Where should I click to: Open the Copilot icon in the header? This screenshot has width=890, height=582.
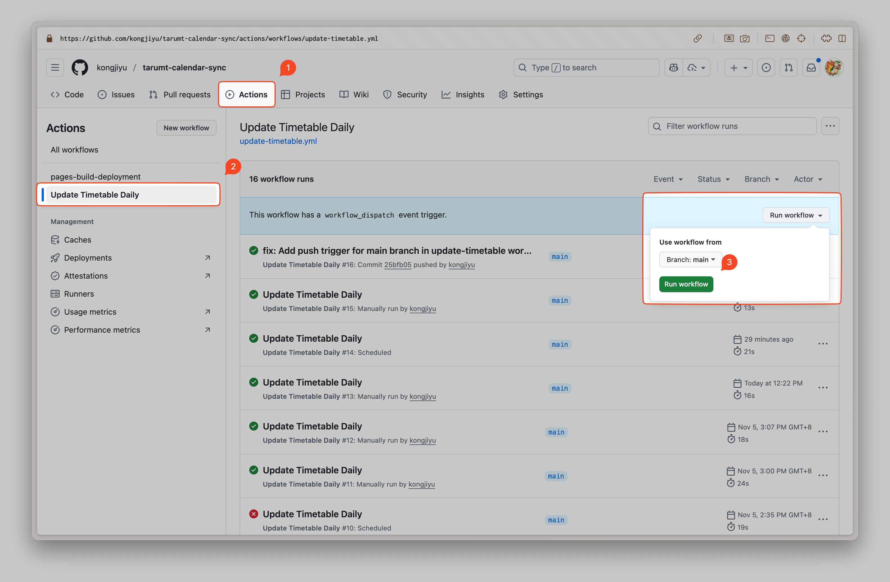point(673,68)
